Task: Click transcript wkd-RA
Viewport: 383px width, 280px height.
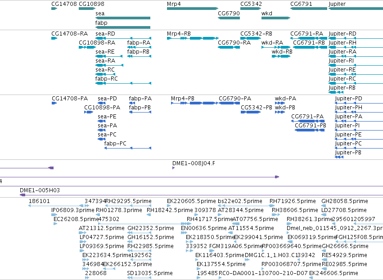Action: (276, 47)
